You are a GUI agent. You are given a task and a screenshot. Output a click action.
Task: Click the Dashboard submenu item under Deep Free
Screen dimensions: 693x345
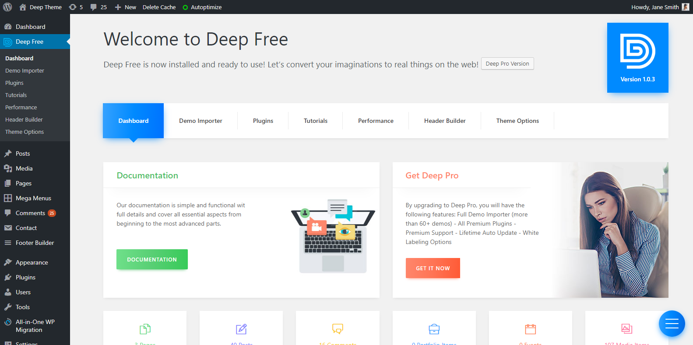(19, 58)
